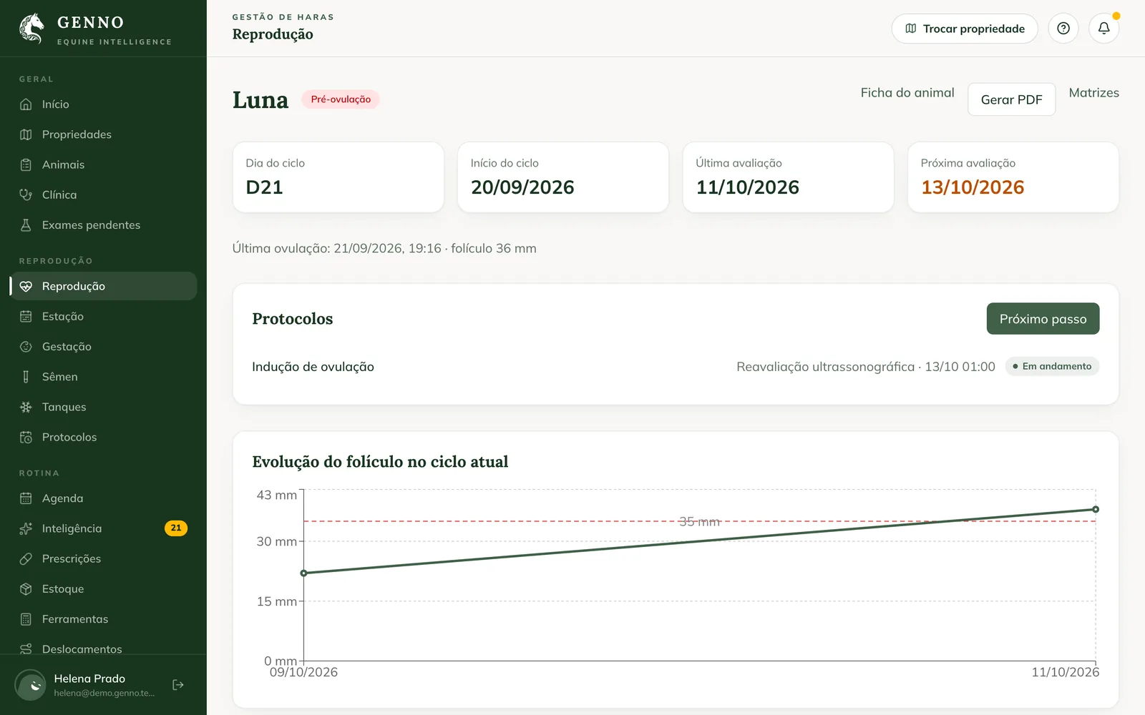Click the Propriedades map icon
This screenshot has height=715, width=1145.
26,134
